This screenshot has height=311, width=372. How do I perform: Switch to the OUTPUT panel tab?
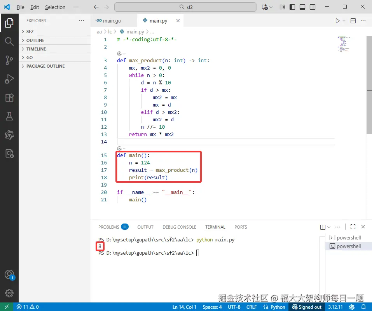(145, 227)
